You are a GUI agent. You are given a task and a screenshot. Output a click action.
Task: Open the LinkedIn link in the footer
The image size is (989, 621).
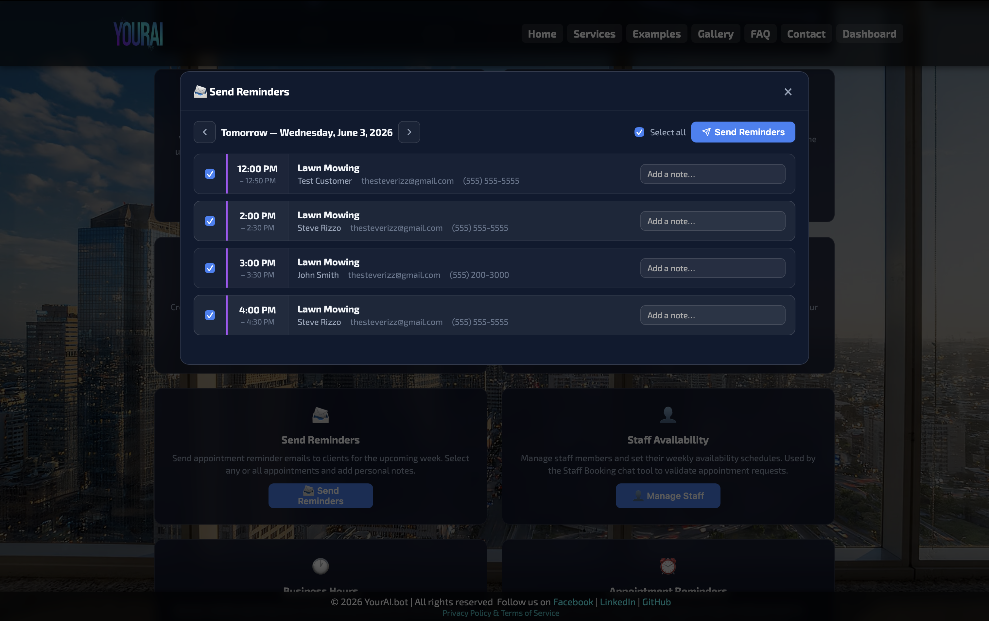[x=617, y=602]
